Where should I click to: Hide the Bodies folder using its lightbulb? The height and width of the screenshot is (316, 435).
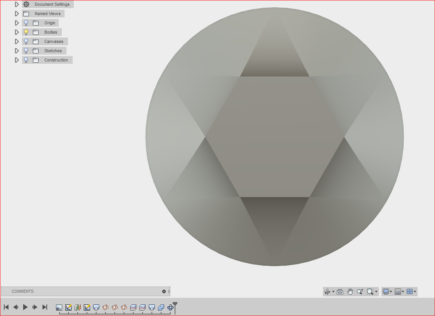point(26,32)
